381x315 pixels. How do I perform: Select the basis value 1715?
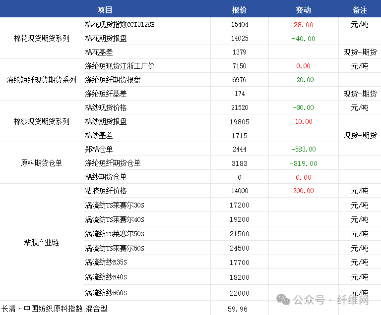point(240,136)
